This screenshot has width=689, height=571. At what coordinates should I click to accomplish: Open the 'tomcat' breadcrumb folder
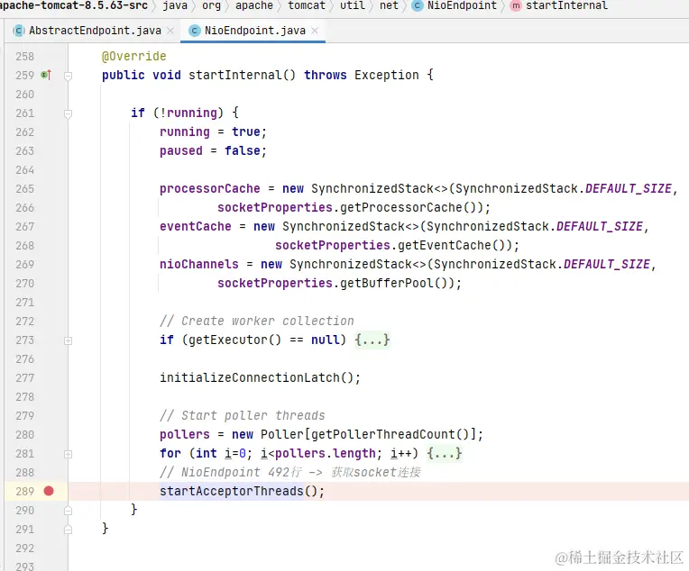coord(307,5)
